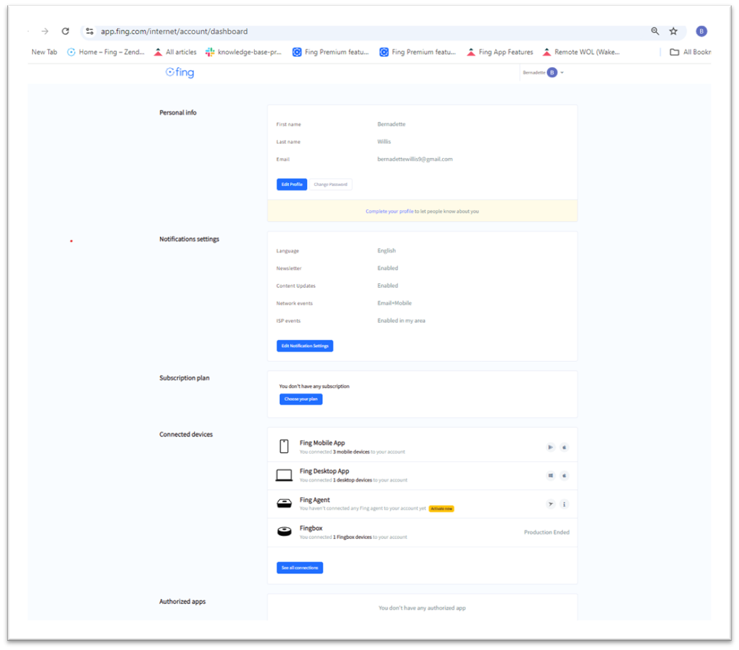739x650 pixels.
Task: Open the Chrome profile avatar
Action: point(701,31)
